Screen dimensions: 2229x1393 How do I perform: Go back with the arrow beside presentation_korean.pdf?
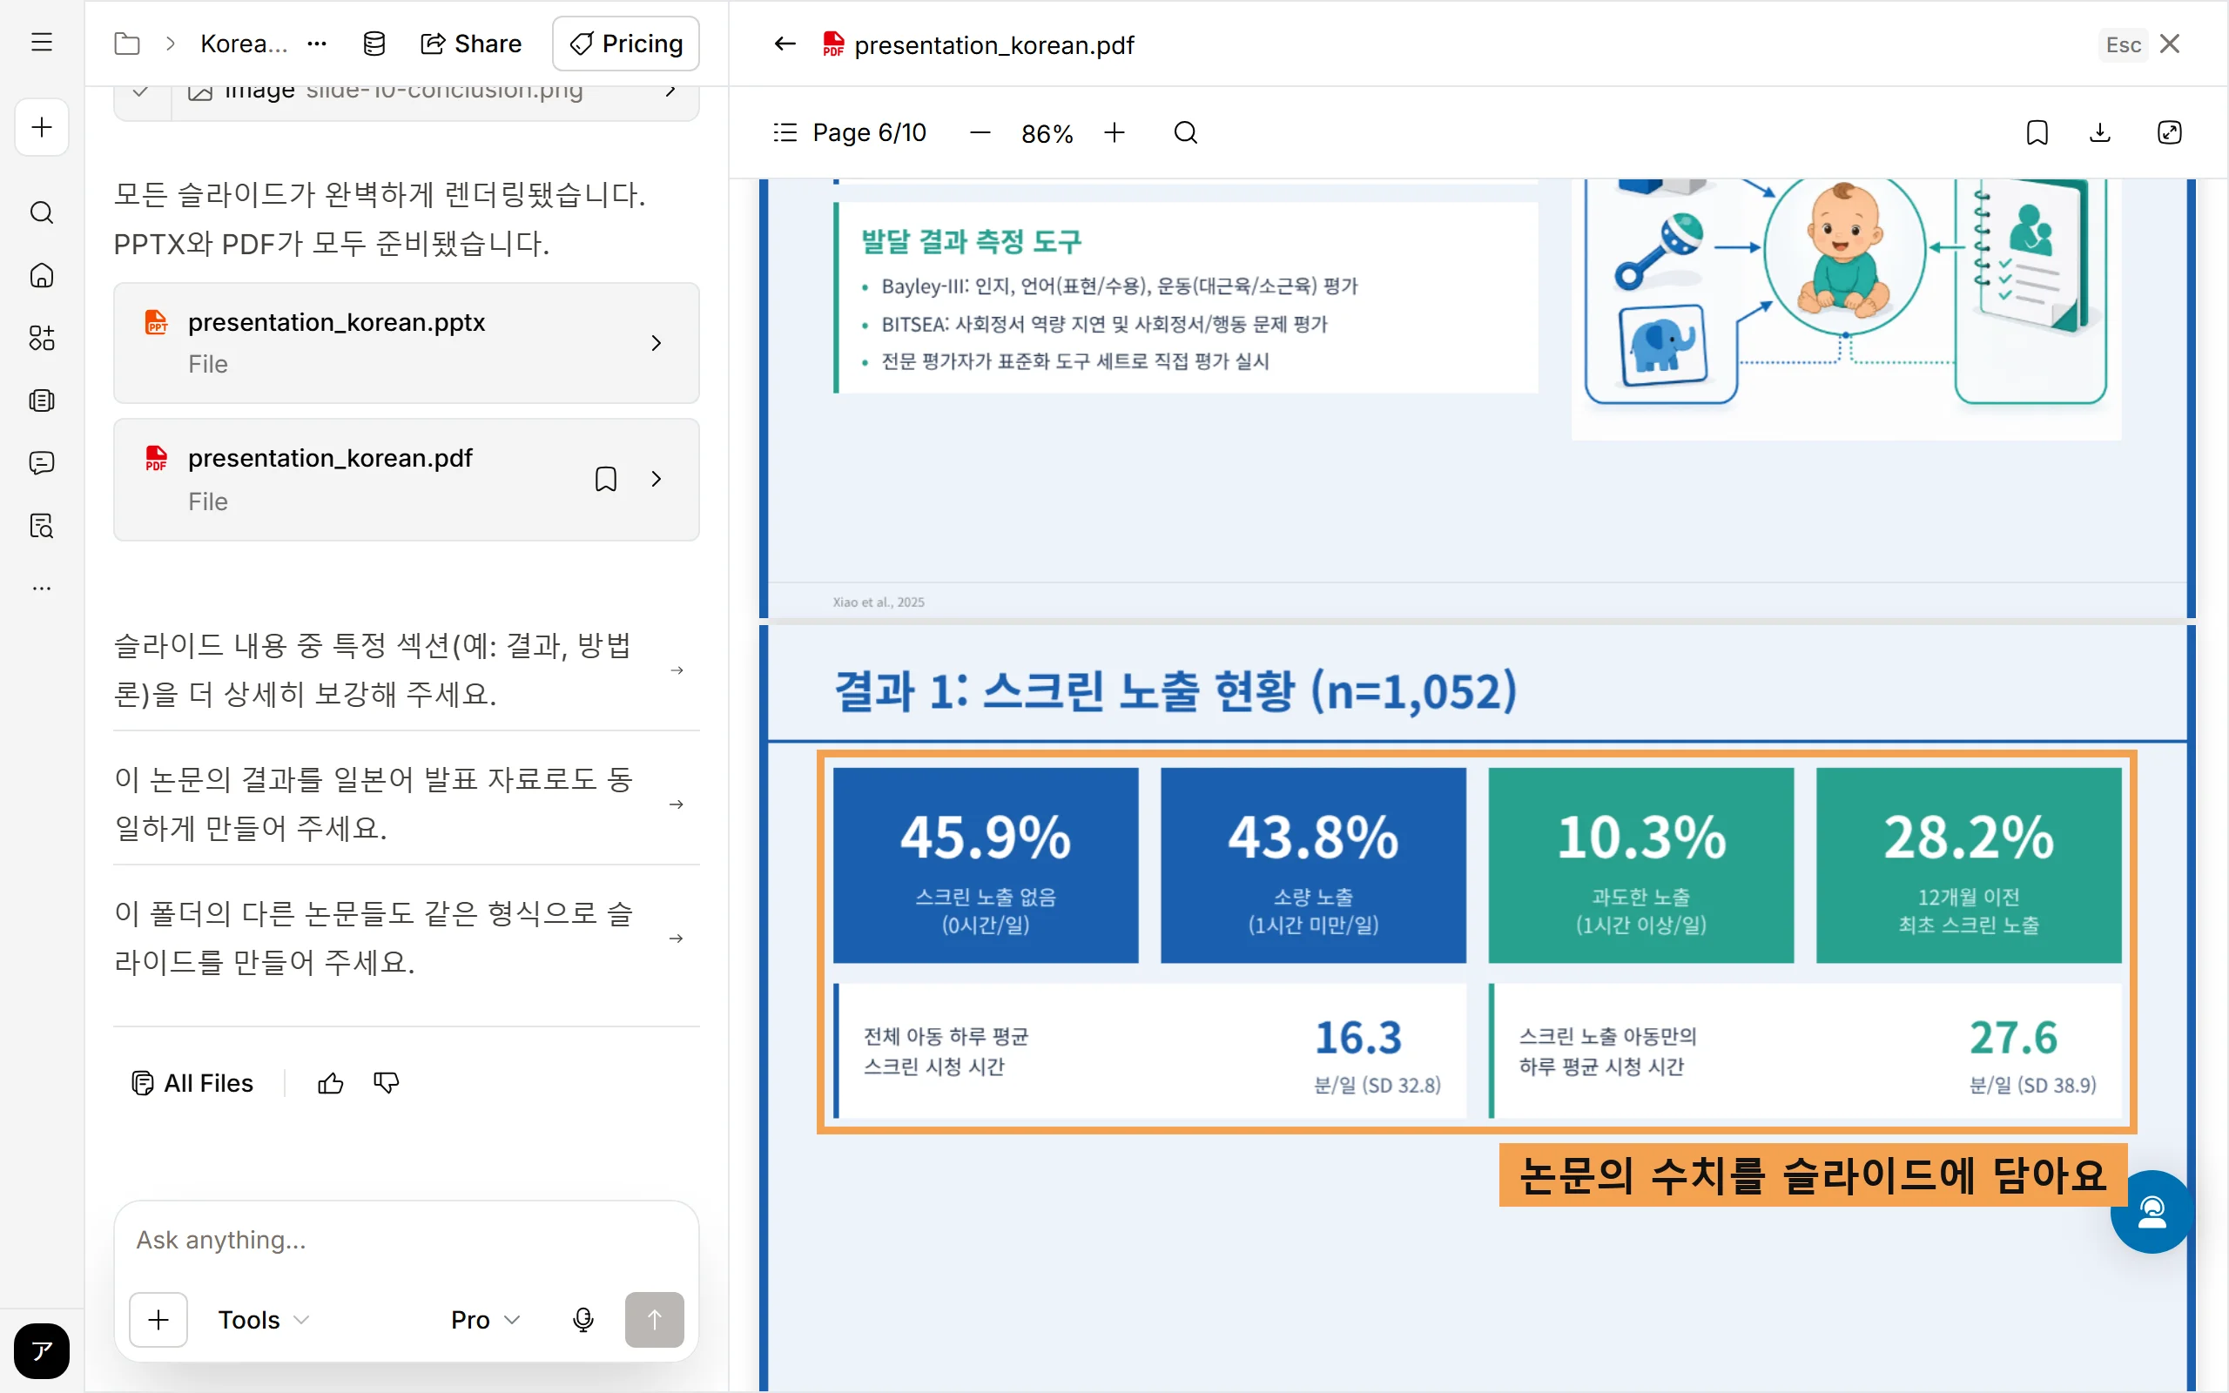[785, 44]
